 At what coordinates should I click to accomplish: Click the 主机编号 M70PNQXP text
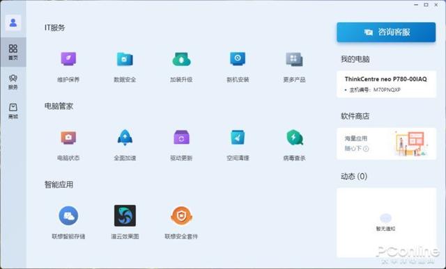(375, 90)
